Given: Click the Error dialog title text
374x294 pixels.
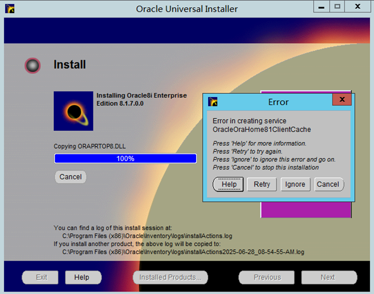Looking at the screenshot, I should pos(278,102).
